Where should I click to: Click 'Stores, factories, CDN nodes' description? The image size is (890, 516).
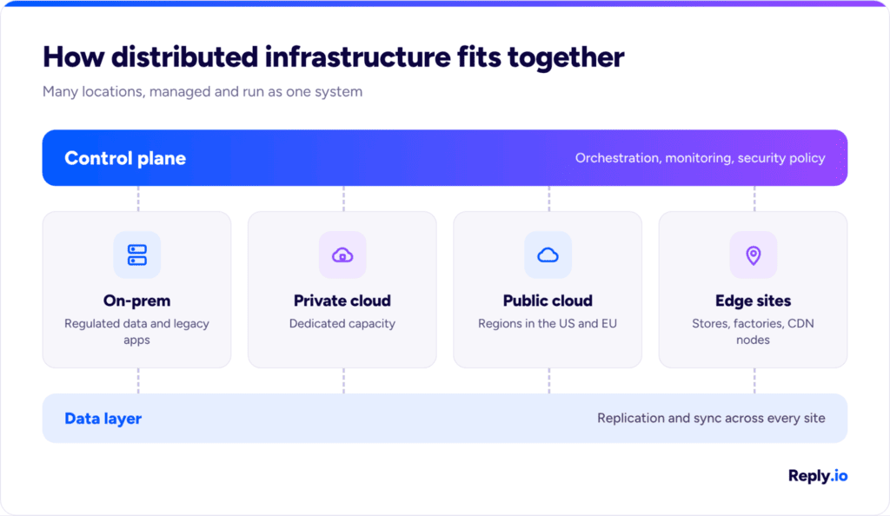(754, 331)
